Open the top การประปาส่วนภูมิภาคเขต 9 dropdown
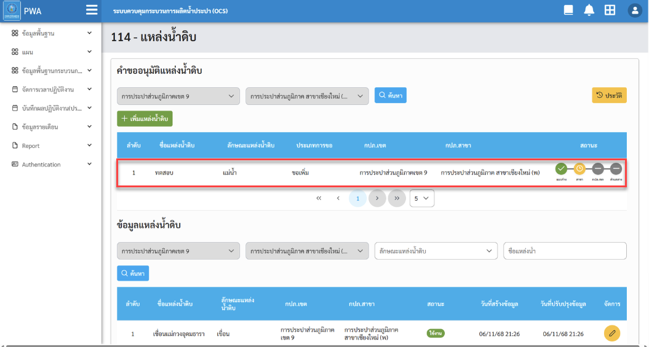The image size is (649, 347). tap(178, 96)
